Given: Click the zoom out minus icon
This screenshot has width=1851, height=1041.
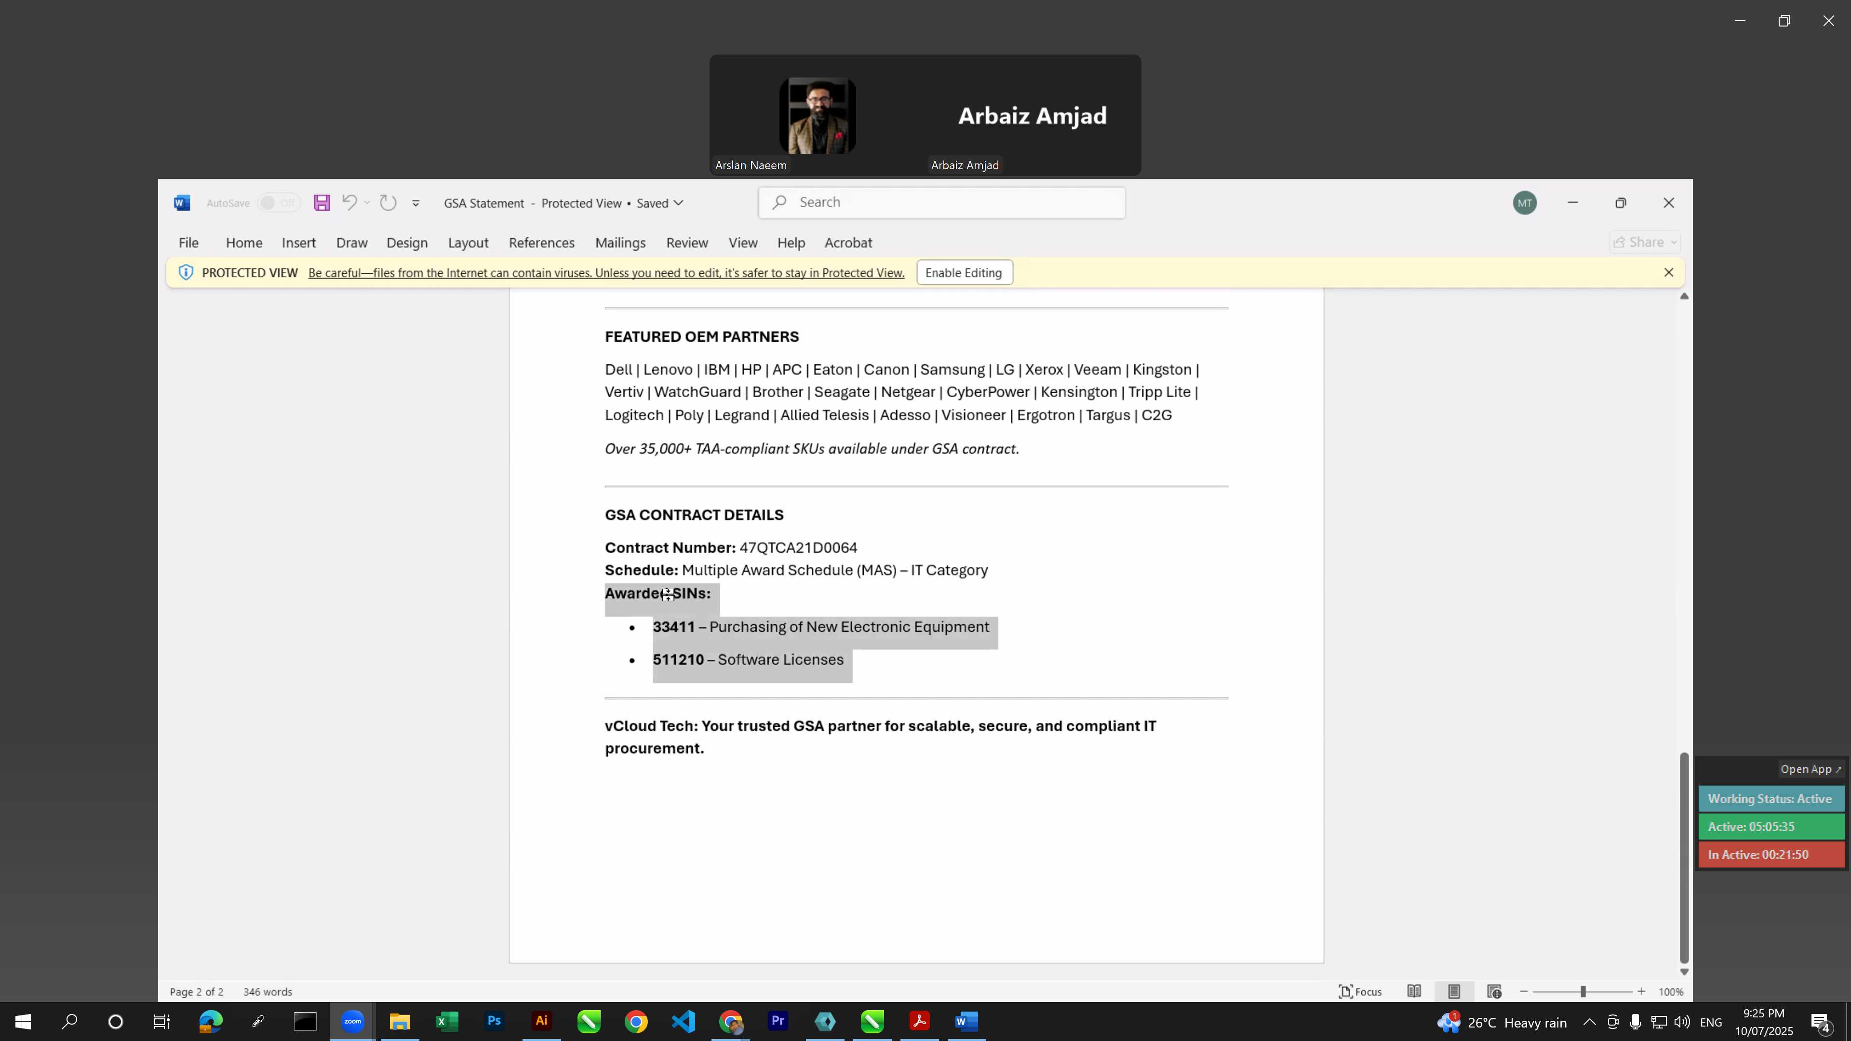Looking at the screenshot, I should (x=1524, y=991).
